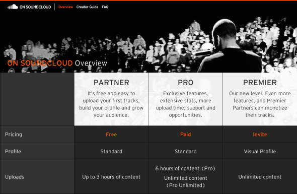This screenshot has width=297, height=194.
Task: Click the Profile row label
Action: pyautogui.click(x=13, y=151)
